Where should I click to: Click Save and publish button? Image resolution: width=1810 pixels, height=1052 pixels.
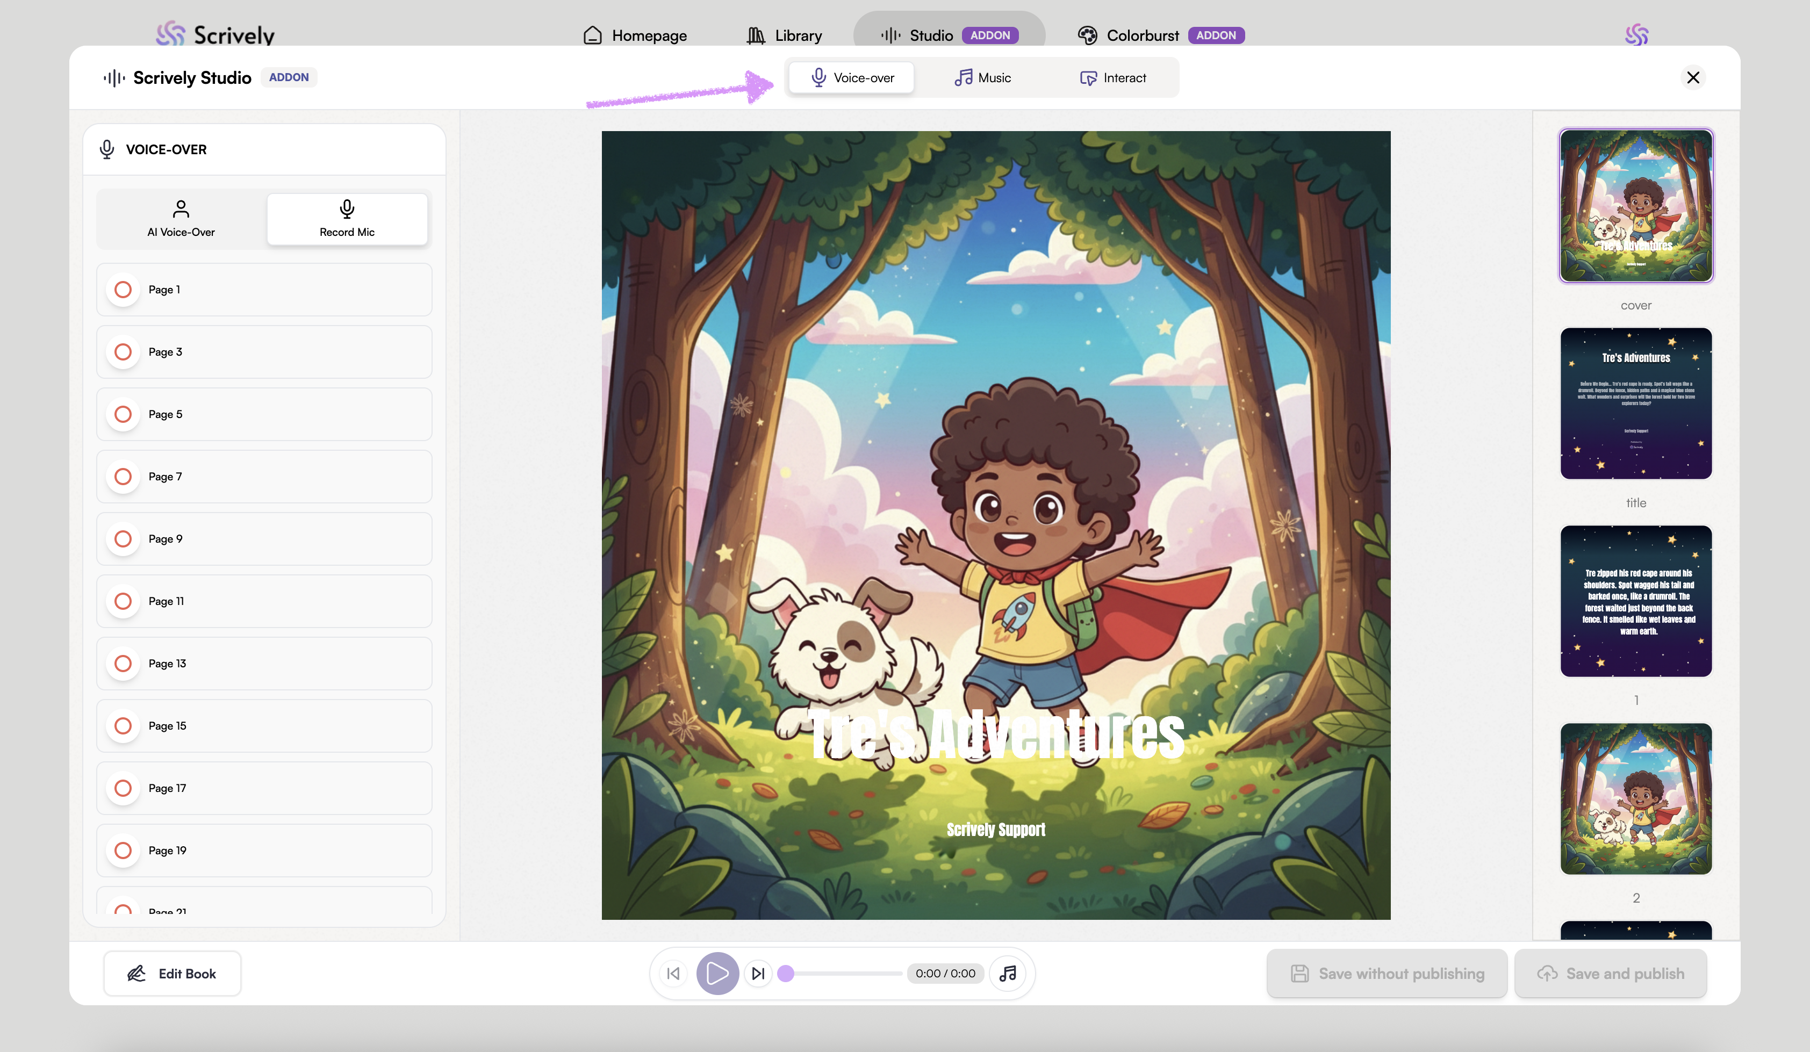(x=1610, y=973)
